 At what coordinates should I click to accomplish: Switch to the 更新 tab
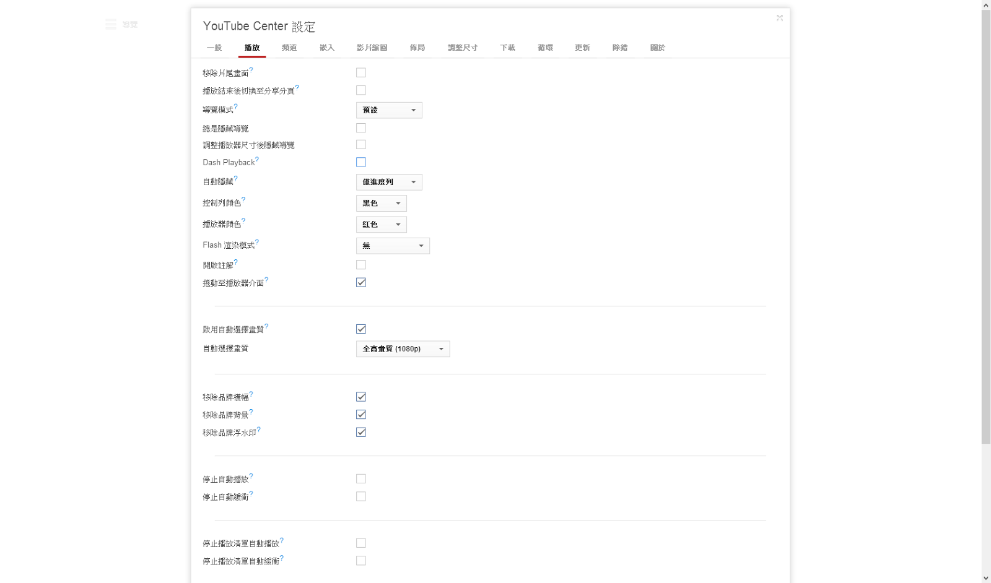tap(582, 48)
